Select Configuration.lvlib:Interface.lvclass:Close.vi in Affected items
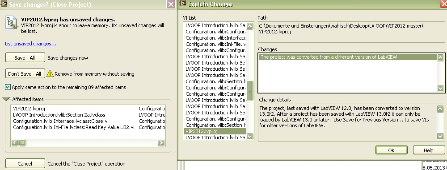Image resolution: width=447 pixels, height=170 pixels. click(x=61, y=121)
